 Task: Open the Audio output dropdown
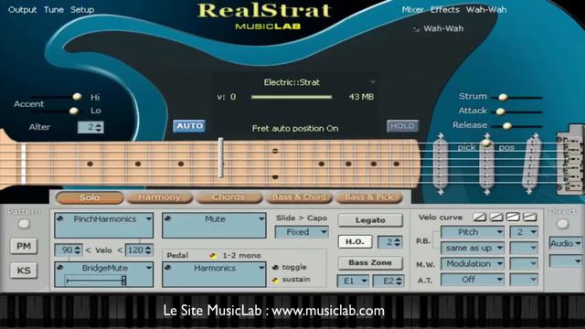coord(565,243)
